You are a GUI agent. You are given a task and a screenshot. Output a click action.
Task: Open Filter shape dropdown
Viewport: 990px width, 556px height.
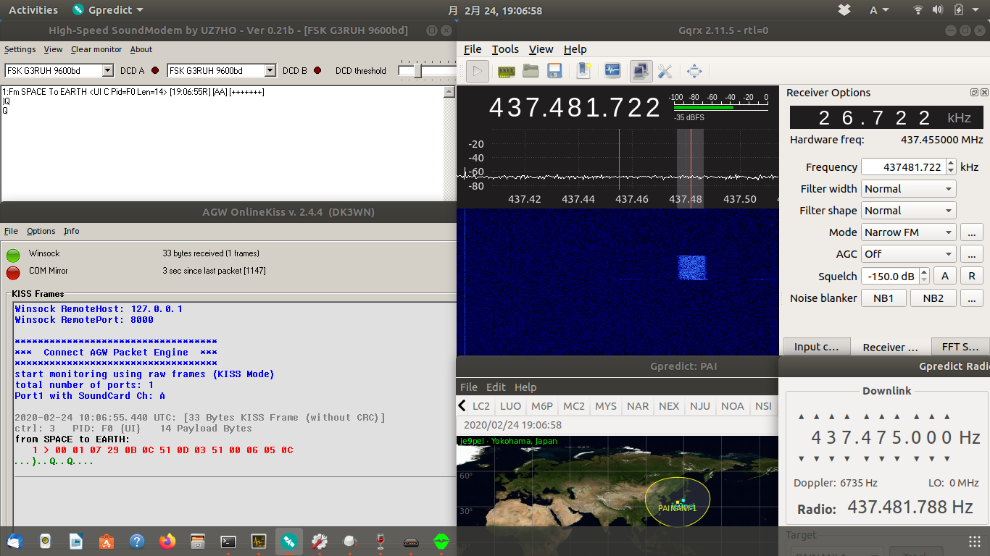pos(909,211)
